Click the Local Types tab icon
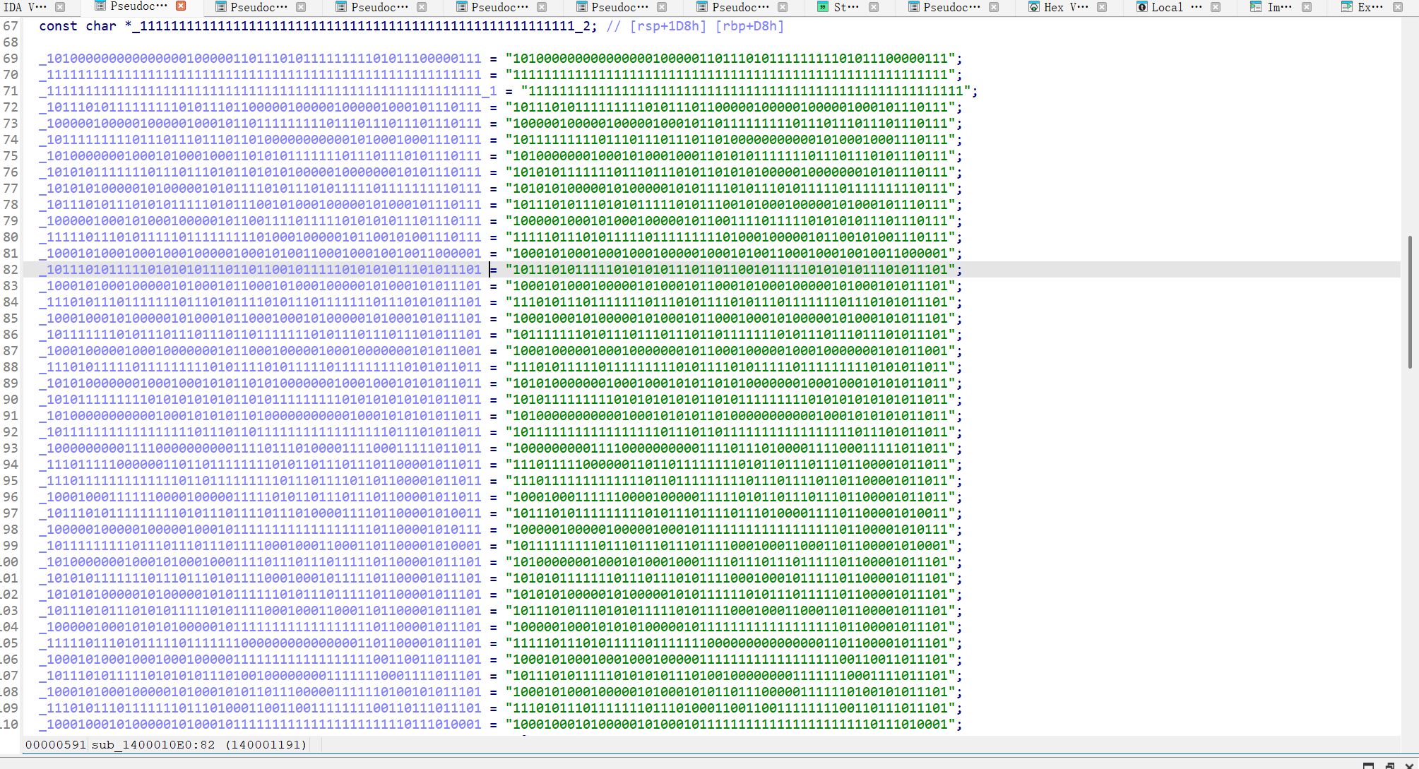This screenshot has width=1419, height=769. click(1141, 7)
